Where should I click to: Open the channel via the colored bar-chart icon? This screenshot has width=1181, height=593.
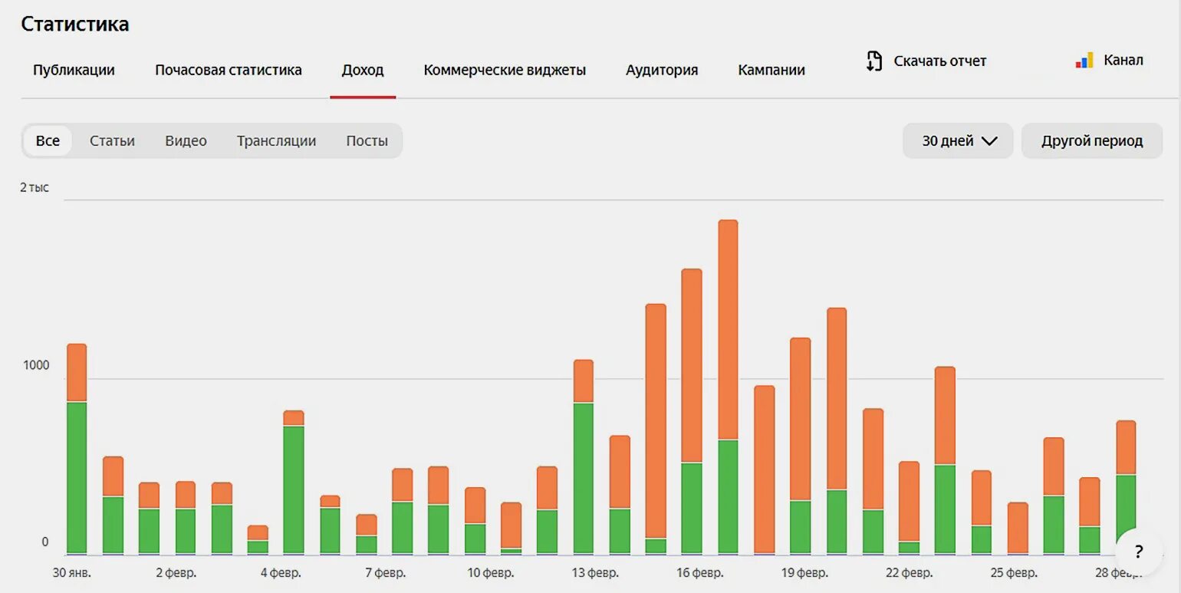[1084, 59]
